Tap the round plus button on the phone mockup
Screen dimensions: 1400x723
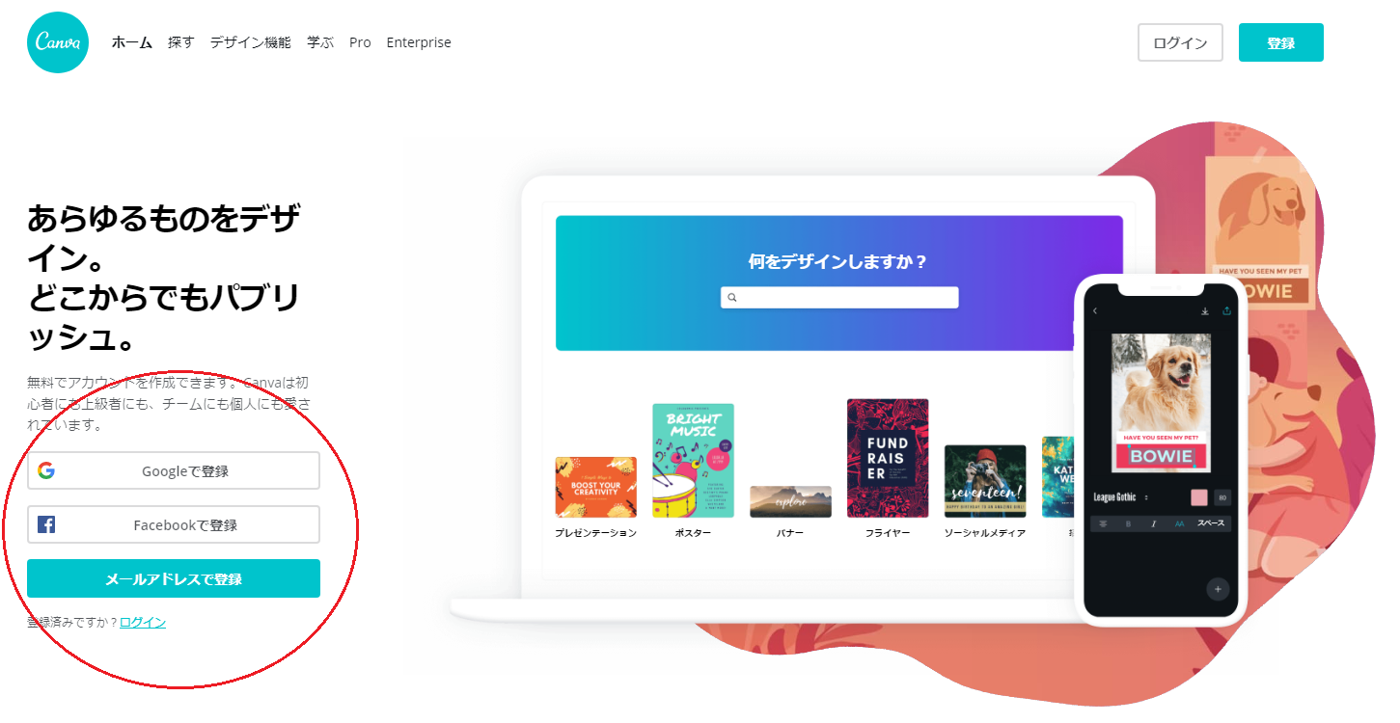coord(1218,588)
